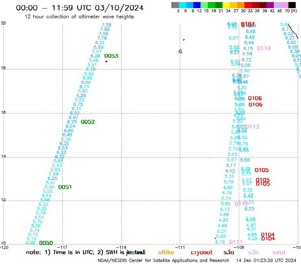Select the -108 longitude axis label
Screen dimensions: 301x264
pyautogui.click(x=239, y=247)
